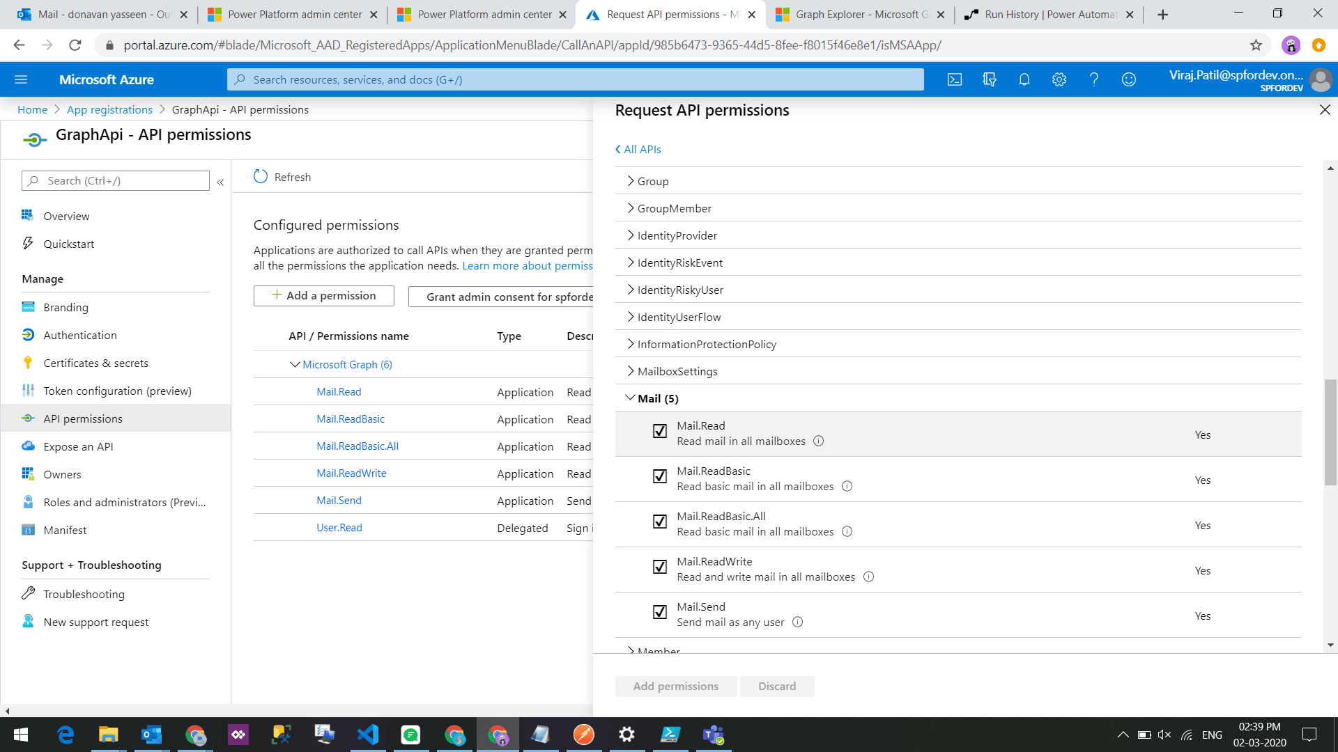Viewport: 1338px width, 752px height.
Task: Open the portal hamburger menu
Action: [21, 79]
